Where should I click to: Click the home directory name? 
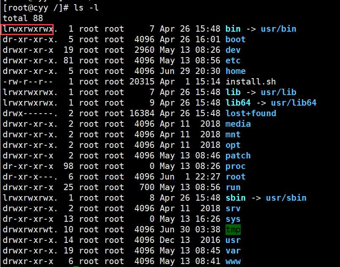point(236,71)
